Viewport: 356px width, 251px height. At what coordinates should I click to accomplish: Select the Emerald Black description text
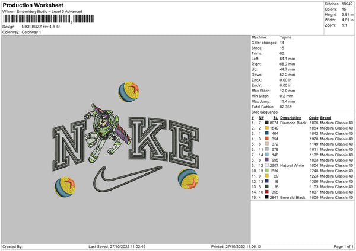(293, 198)
